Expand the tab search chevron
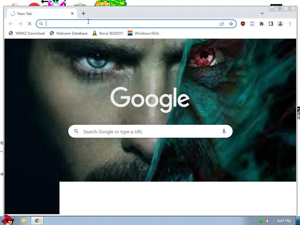Image resolution: width=300 pixels, height=225 pixels. click(x=262, y=13)
